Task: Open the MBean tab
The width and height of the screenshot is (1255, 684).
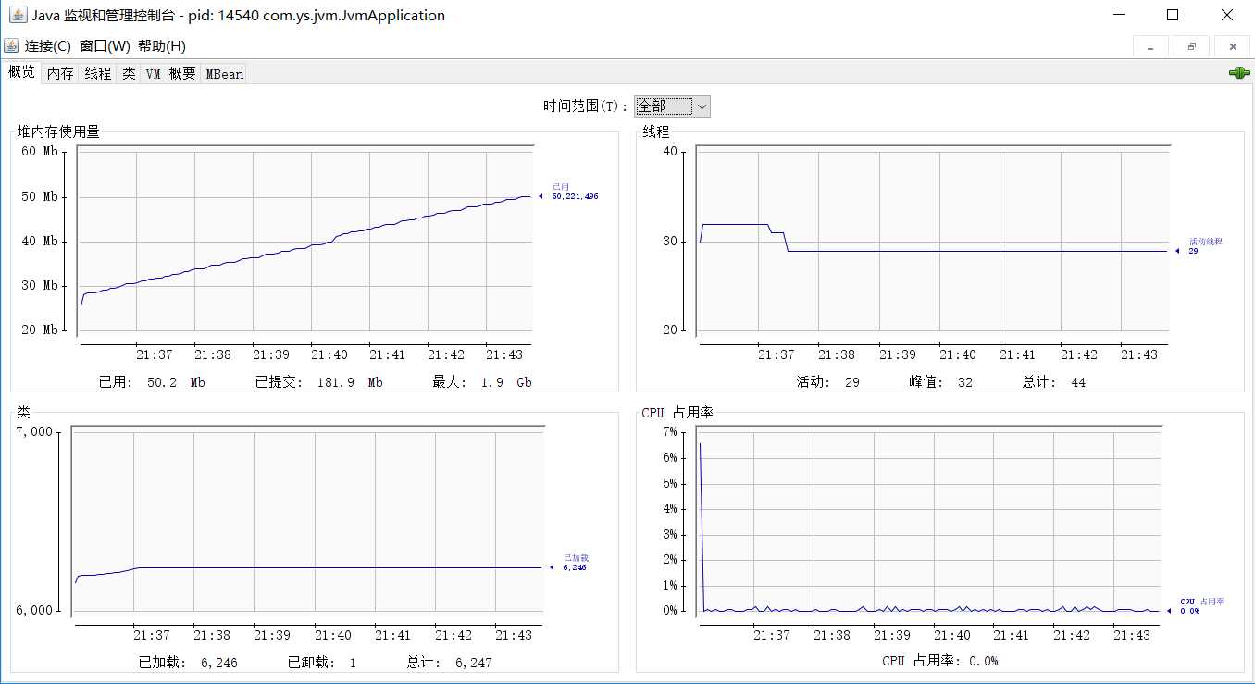Action: [224, 73]
